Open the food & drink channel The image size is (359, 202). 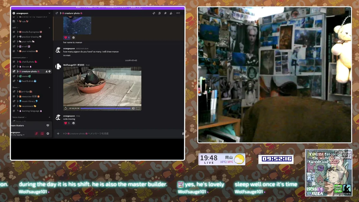pyautogui.click(x=31, y=81)
